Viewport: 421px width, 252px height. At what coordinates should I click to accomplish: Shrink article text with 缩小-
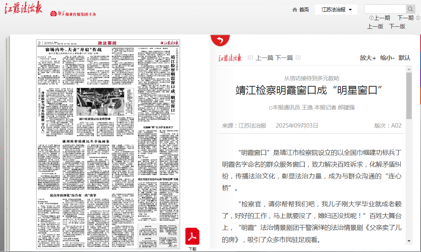pos(387,58)
